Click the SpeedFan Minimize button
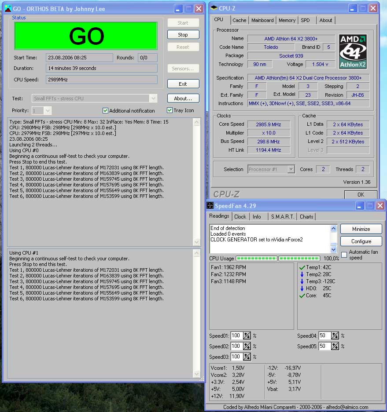This screenshot has height=412, width=387. point(361,229)
